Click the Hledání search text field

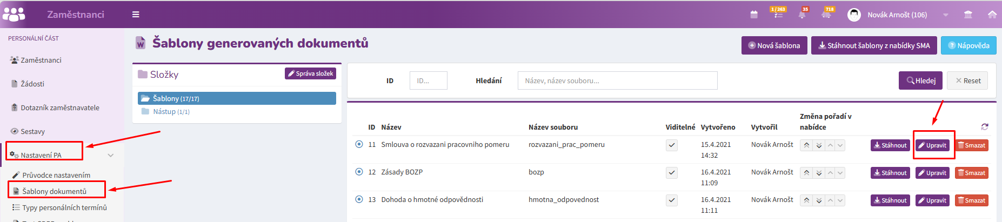pyautogui.click(x=617, y=80)
